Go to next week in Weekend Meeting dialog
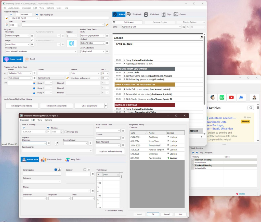 [48, 128]
